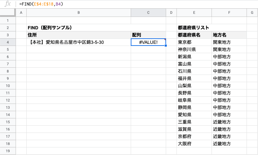The width and height of the screenshot is (258, 155).
Task: Click the 配列 header cell
Action: tap(148, 35)
